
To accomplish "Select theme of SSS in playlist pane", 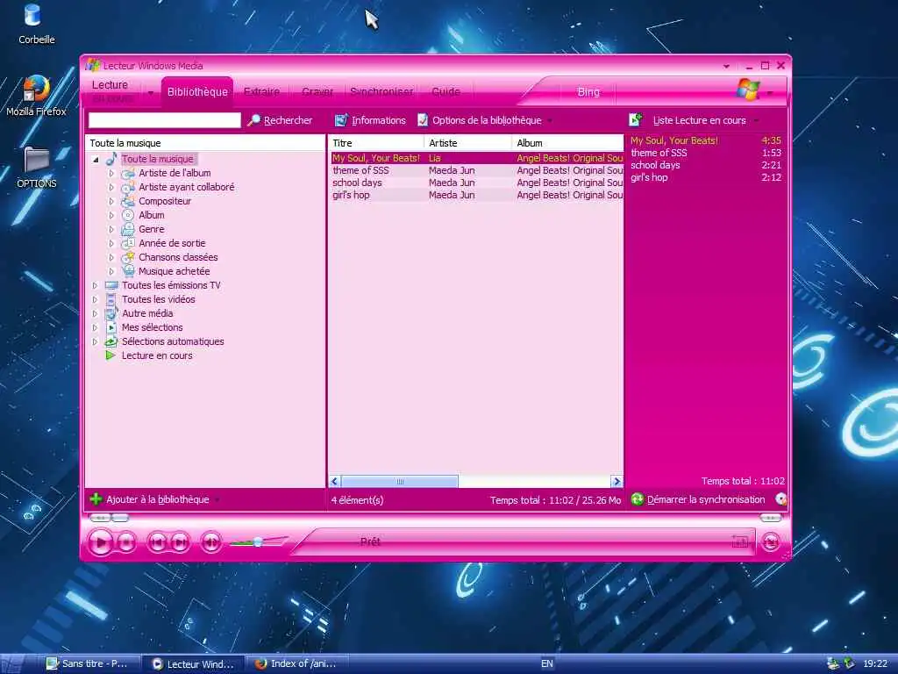I will [706, 153].
